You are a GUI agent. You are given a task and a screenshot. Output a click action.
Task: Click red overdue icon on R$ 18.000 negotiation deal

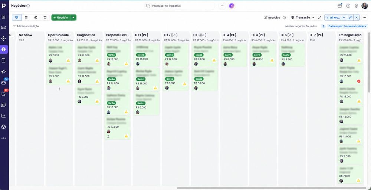pyautogui.click(x=359, y=81)
